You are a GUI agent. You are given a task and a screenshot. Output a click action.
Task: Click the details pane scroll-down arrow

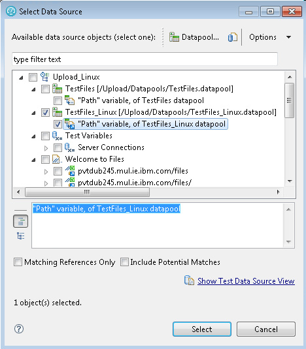pos(288,242)
